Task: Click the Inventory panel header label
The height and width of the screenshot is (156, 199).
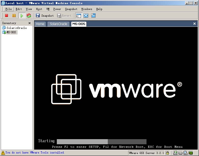Action: click(x=9, y=23)
